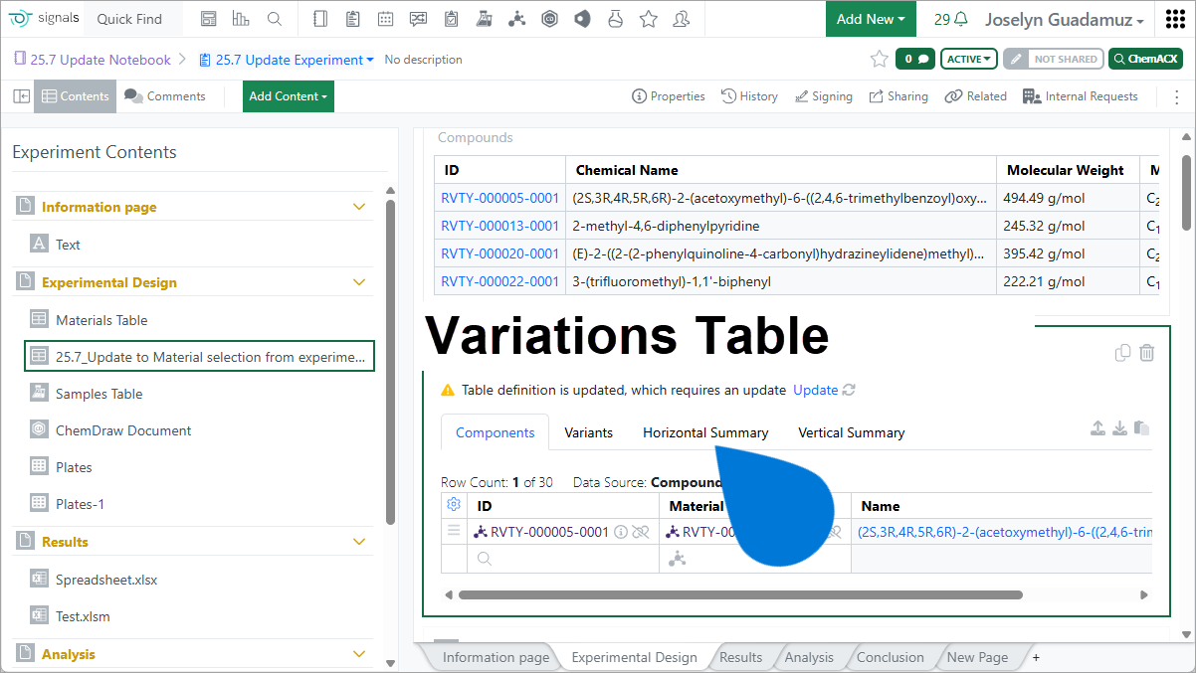The image size is (1196, 673).
Task: Click the bar chart icon in top toolbar
Action: pos(241,19)
